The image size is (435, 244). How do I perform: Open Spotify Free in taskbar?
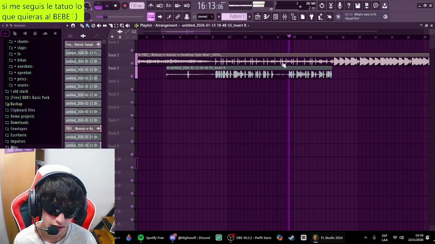point(151,238)
